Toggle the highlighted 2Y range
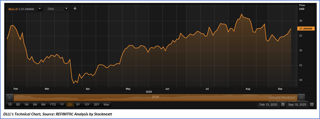 (70, 105)
